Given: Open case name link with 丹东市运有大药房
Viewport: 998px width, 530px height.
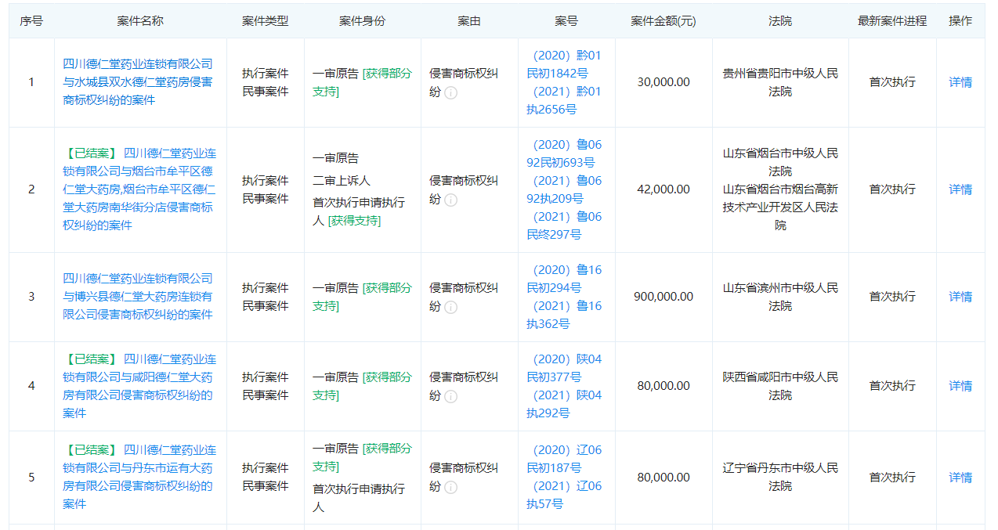Looking at the screenshot, I should (139, 478).
